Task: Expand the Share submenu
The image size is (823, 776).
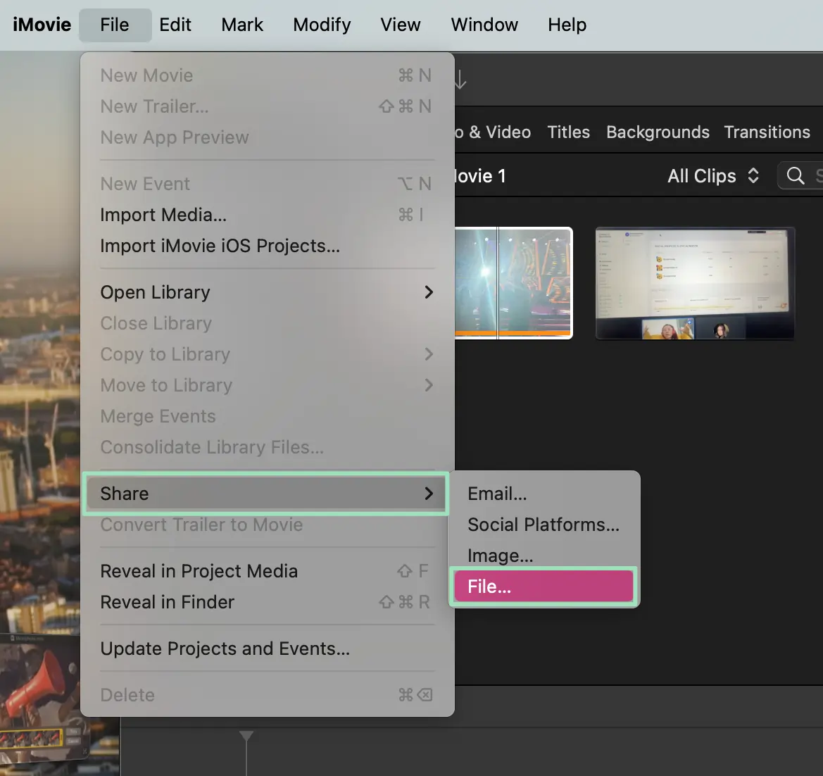Action: pos(267,494)
